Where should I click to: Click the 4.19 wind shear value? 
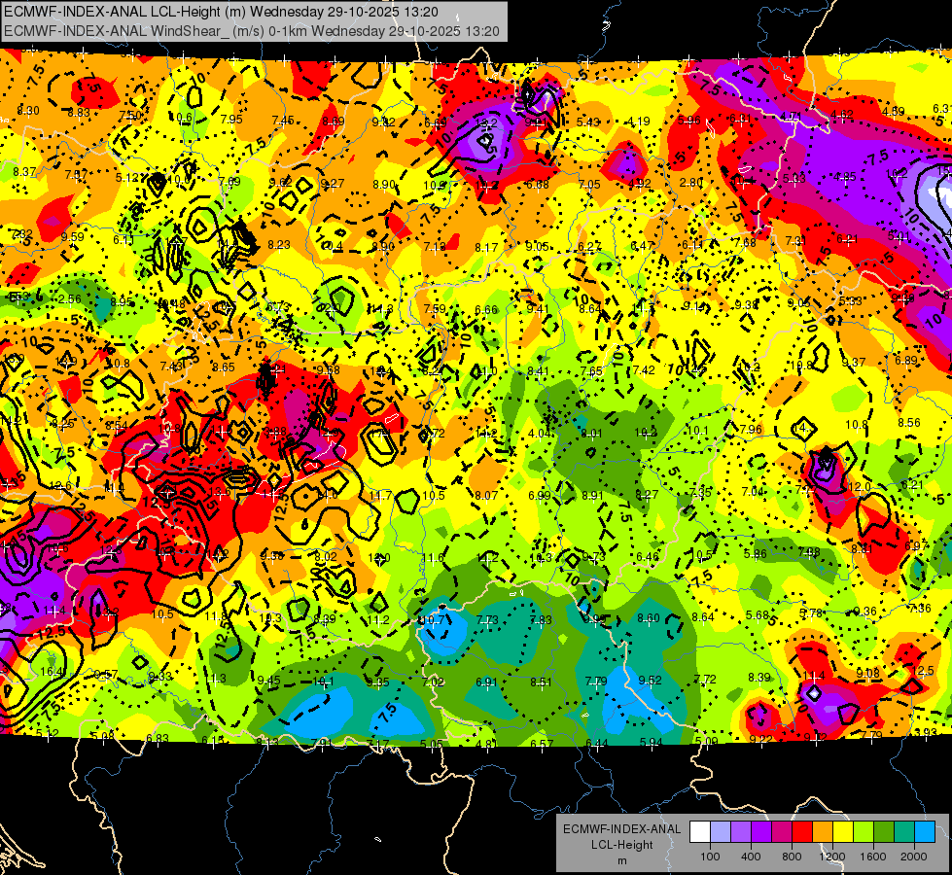[639, 122]
